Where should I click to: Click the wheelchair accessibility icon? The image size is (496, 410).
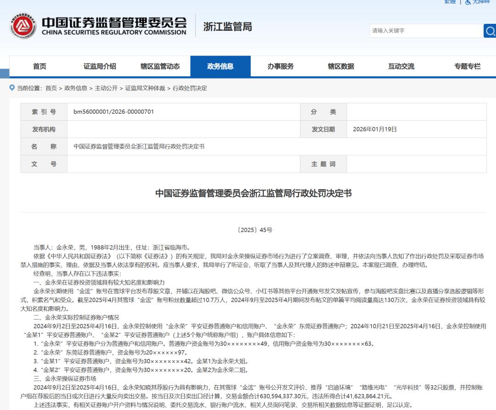[468, 2]
